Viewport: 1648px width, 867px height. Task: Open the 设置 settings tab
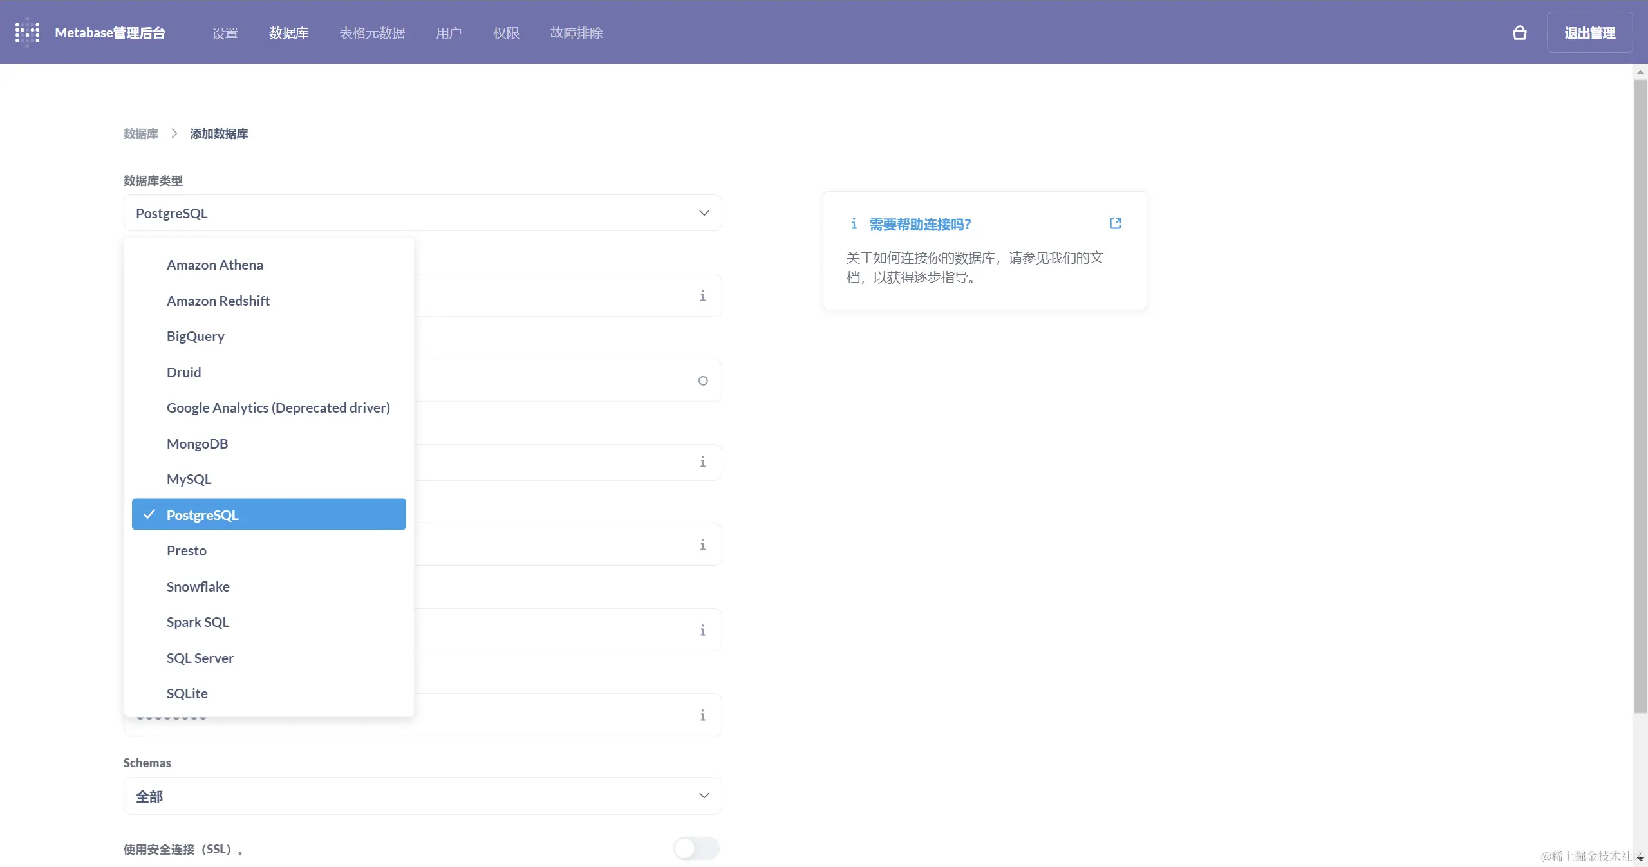click(225, 33)
